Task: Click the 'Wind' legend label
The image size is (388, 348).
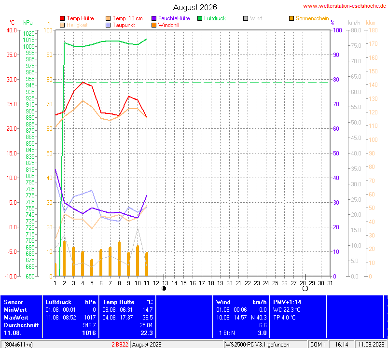Action: click(x=256, y=18)
